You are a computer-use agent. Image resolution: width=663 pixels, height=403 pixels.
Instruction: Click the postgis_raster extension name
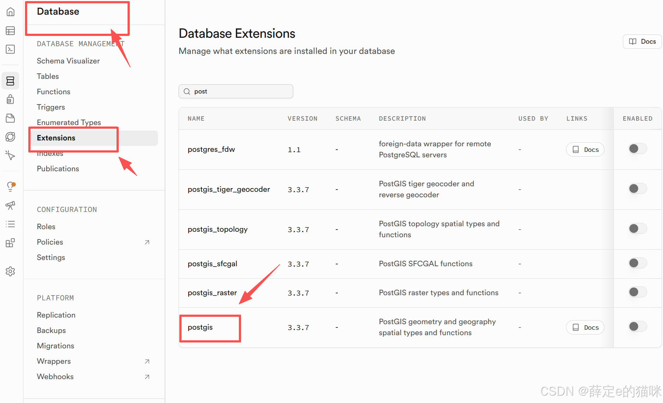click(212, 293)
